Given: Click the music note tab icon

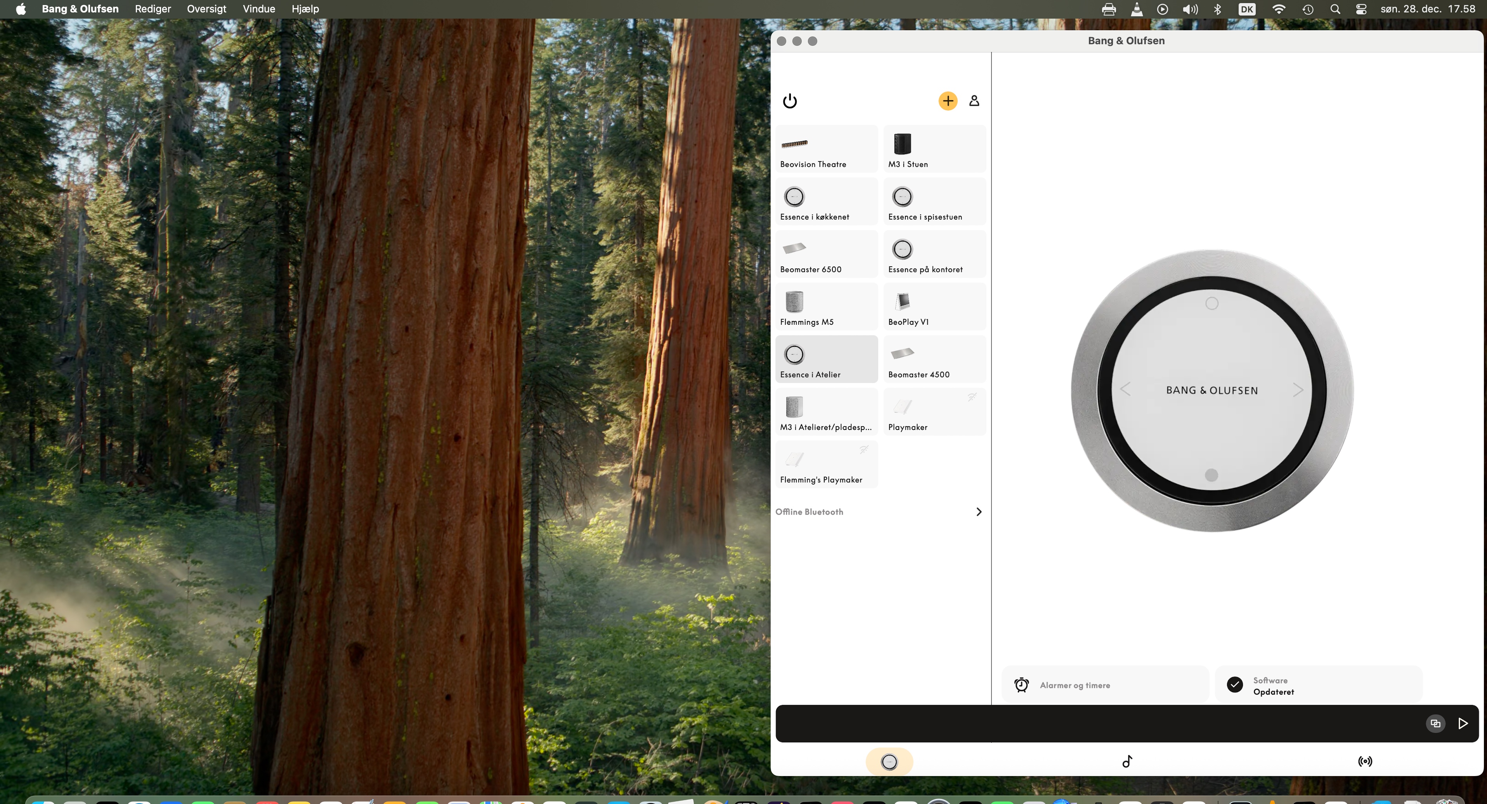Looking at the screenshot, I should pyautogui.click(x=1127, y=761).
